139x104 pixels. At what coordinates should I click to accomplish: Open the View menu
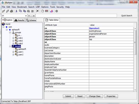[x=14, y=7]
